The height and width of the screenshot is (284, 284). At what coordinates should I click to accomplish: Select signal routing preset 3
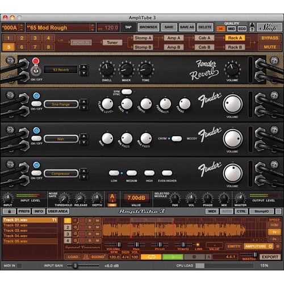tap(35, 38)
